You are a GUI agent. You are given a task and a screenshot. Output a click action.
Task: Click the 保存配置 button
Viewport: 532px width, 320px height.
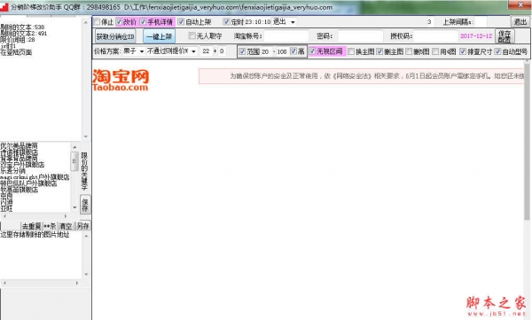pyautogui.click(x=505, y=36)
